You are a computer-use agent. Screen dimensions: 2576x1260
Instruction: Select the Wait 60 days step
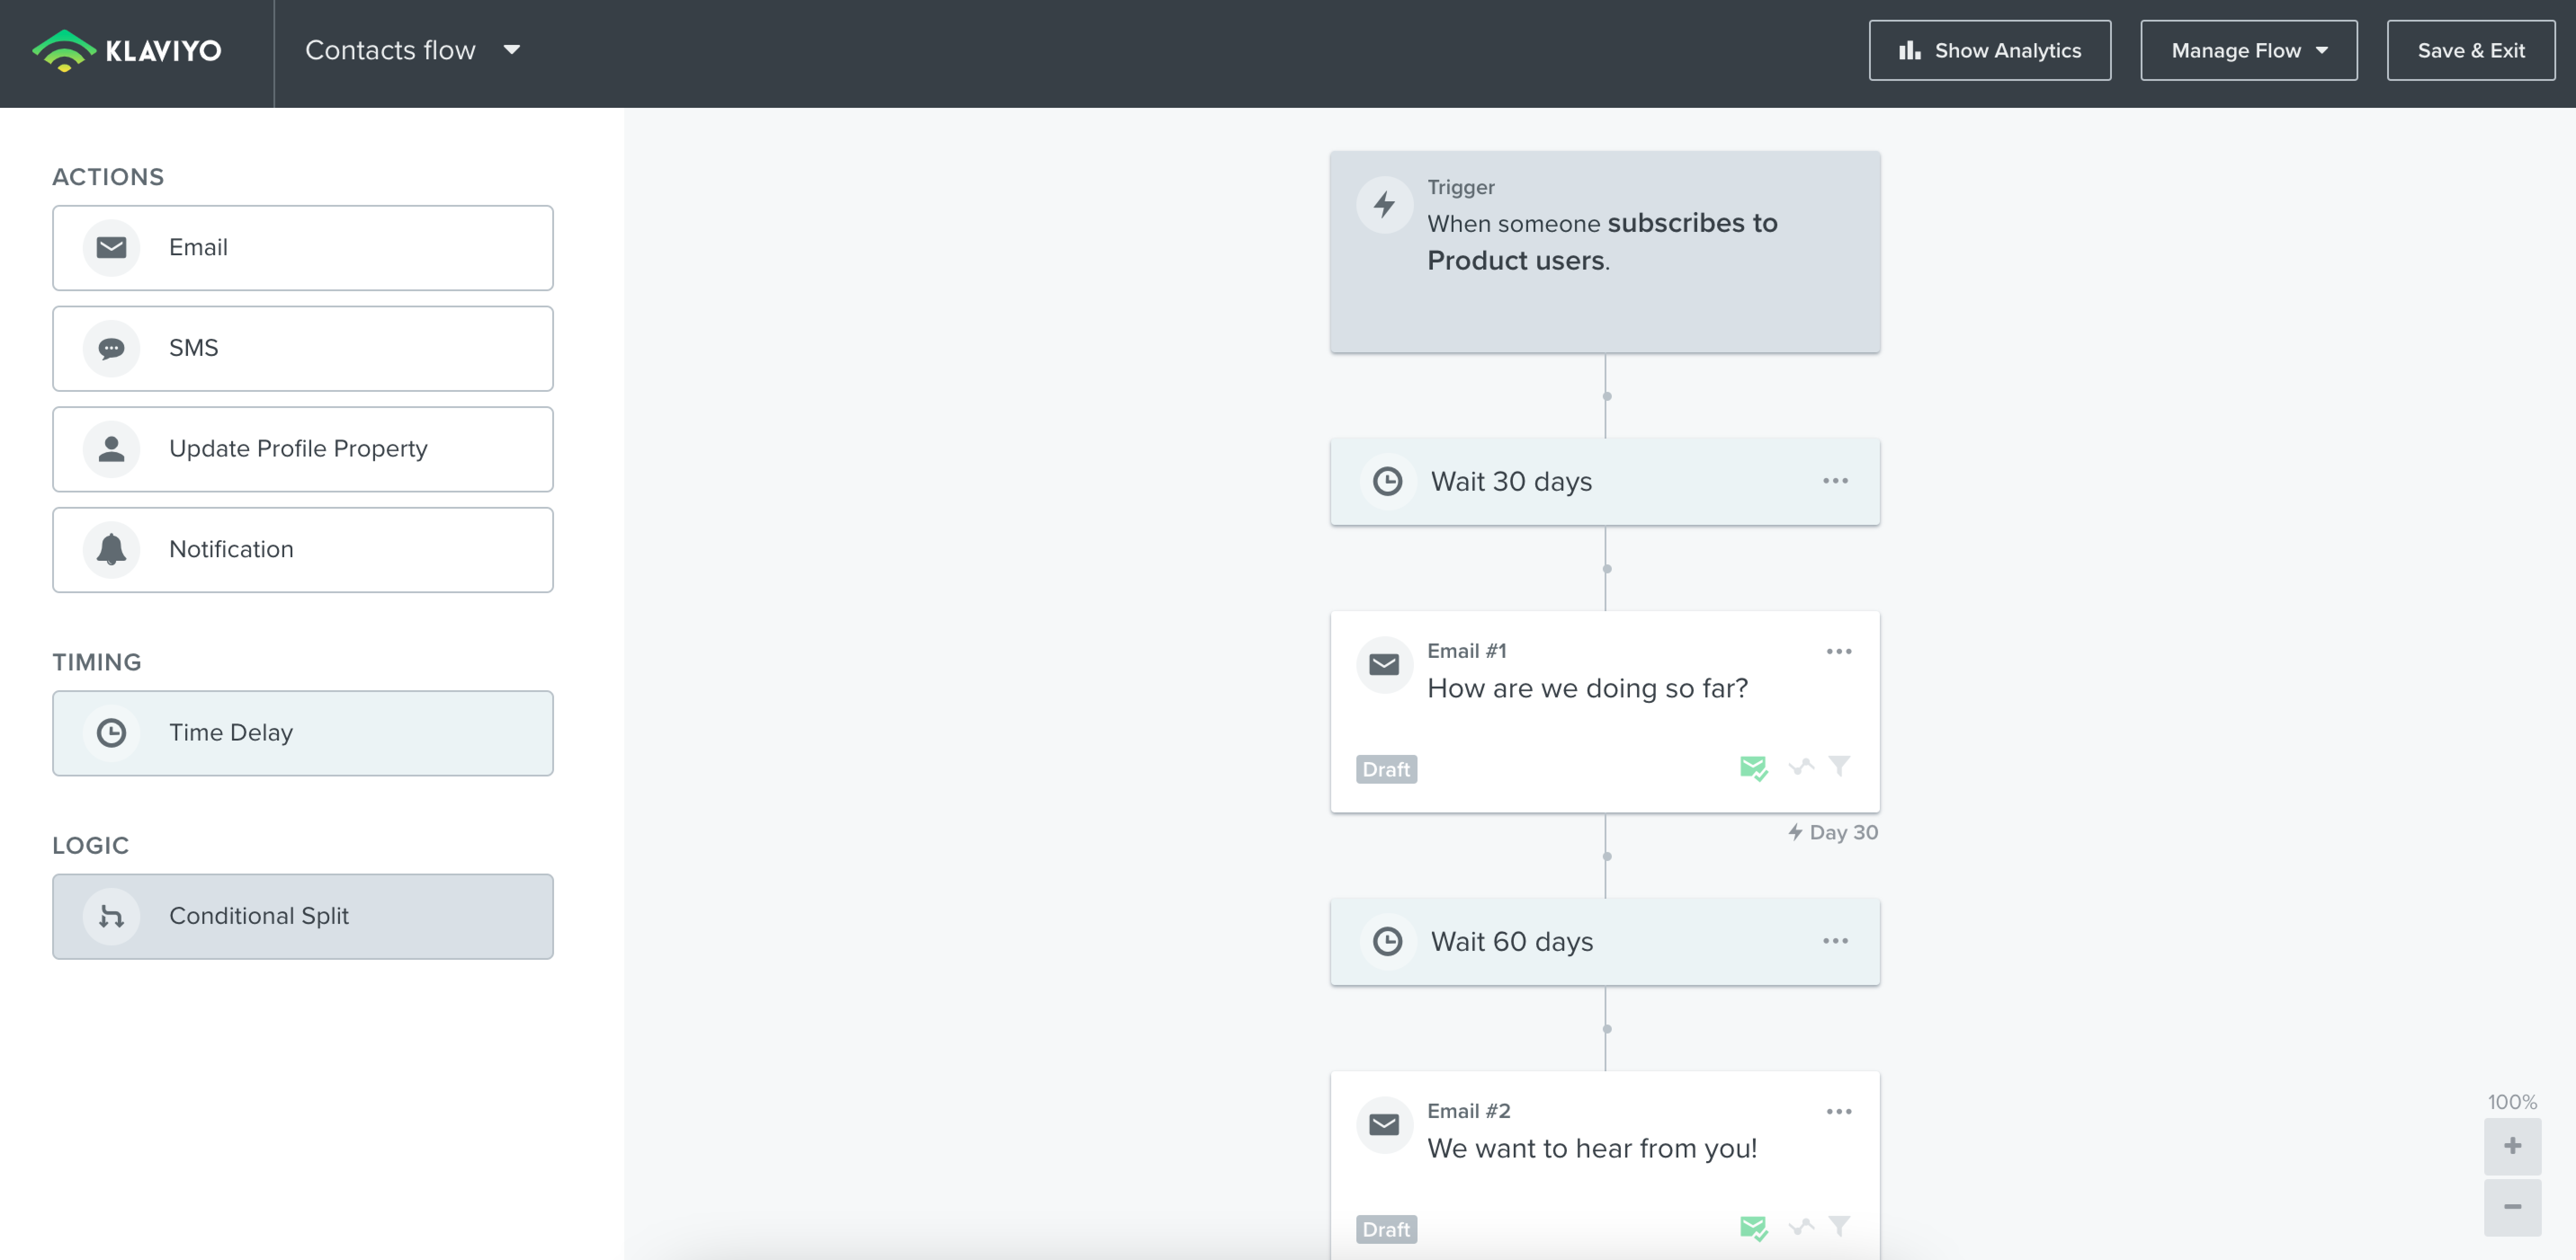1605,941
